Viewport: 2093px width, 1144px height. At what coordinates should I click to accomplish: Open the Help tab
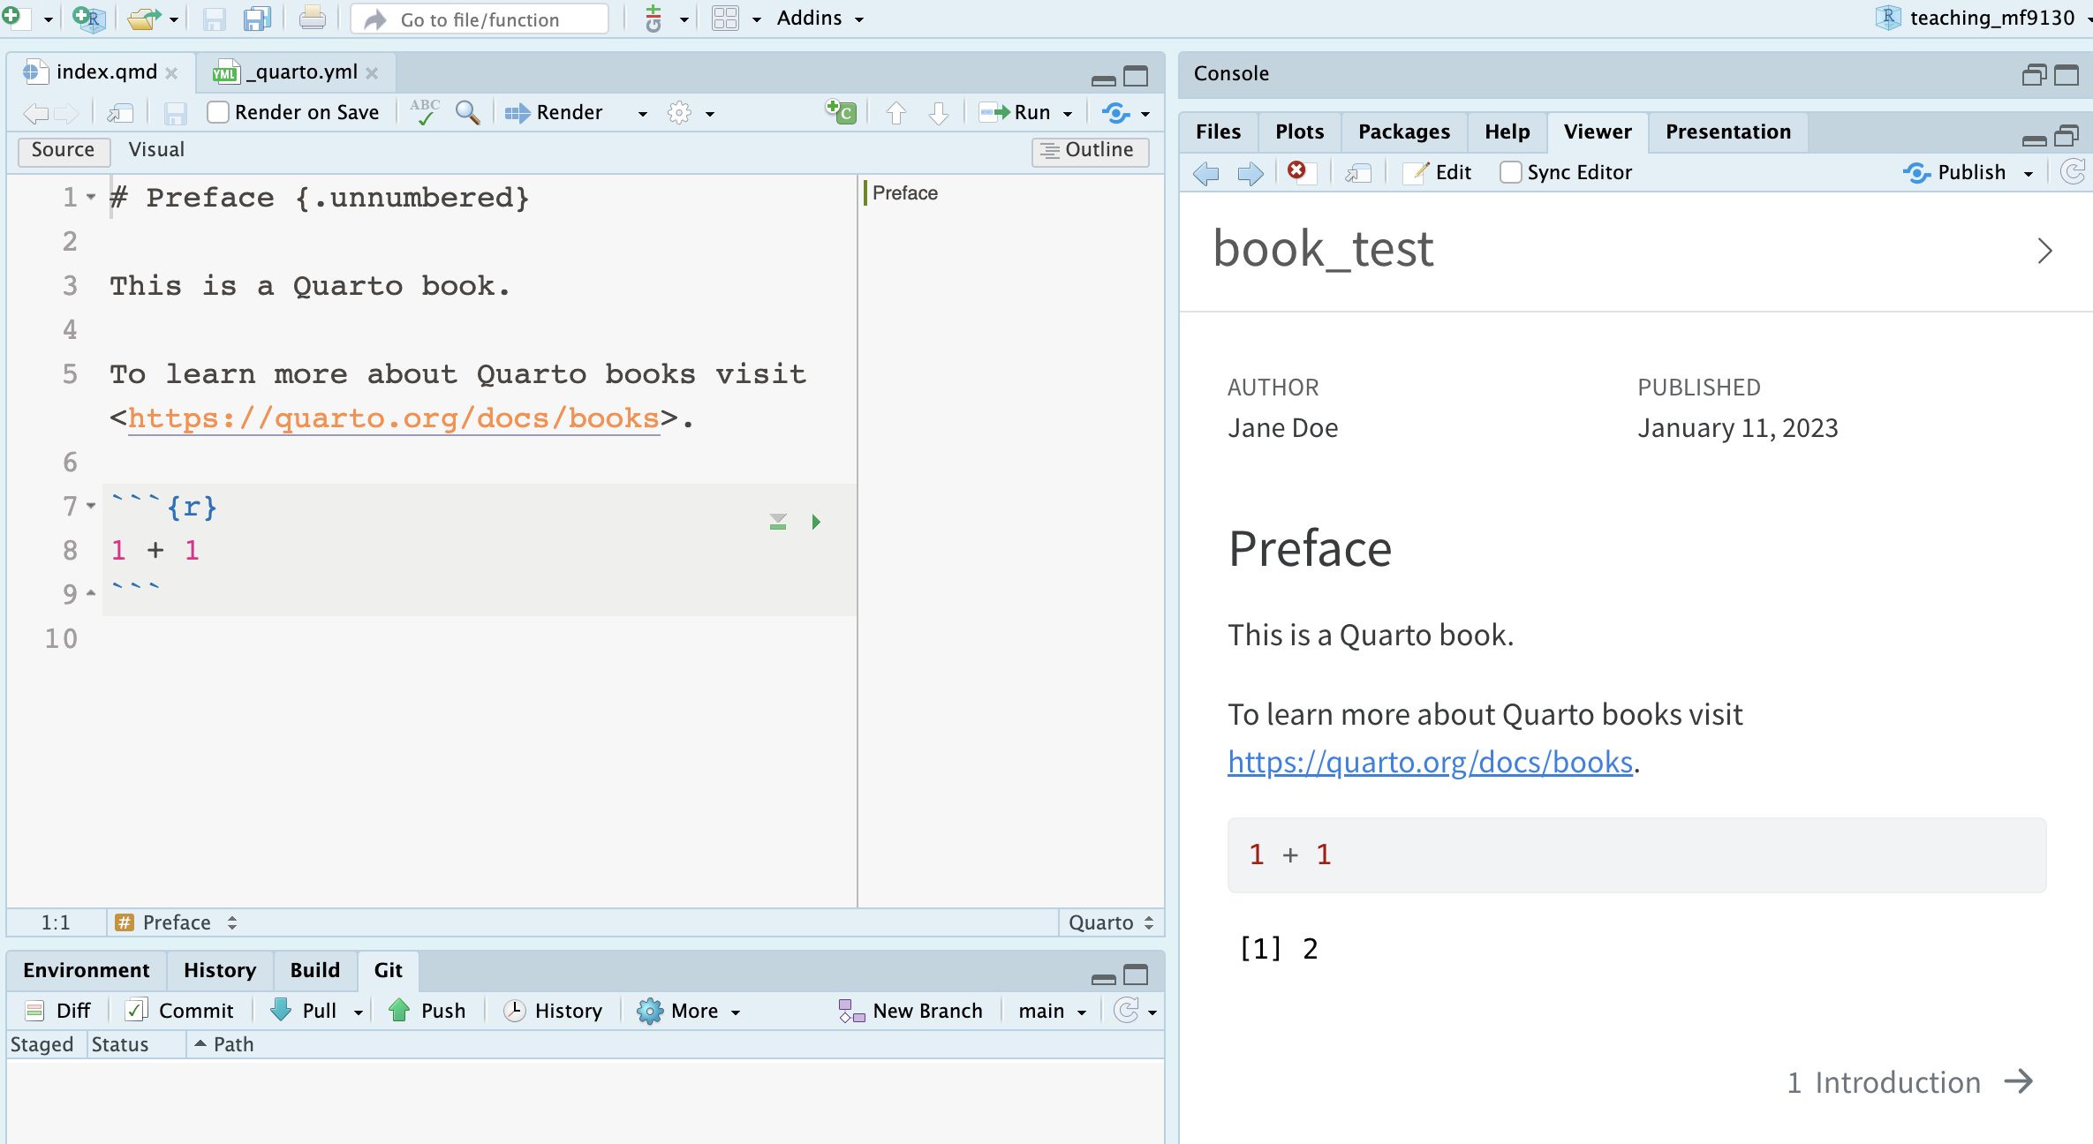[1507, 132]
